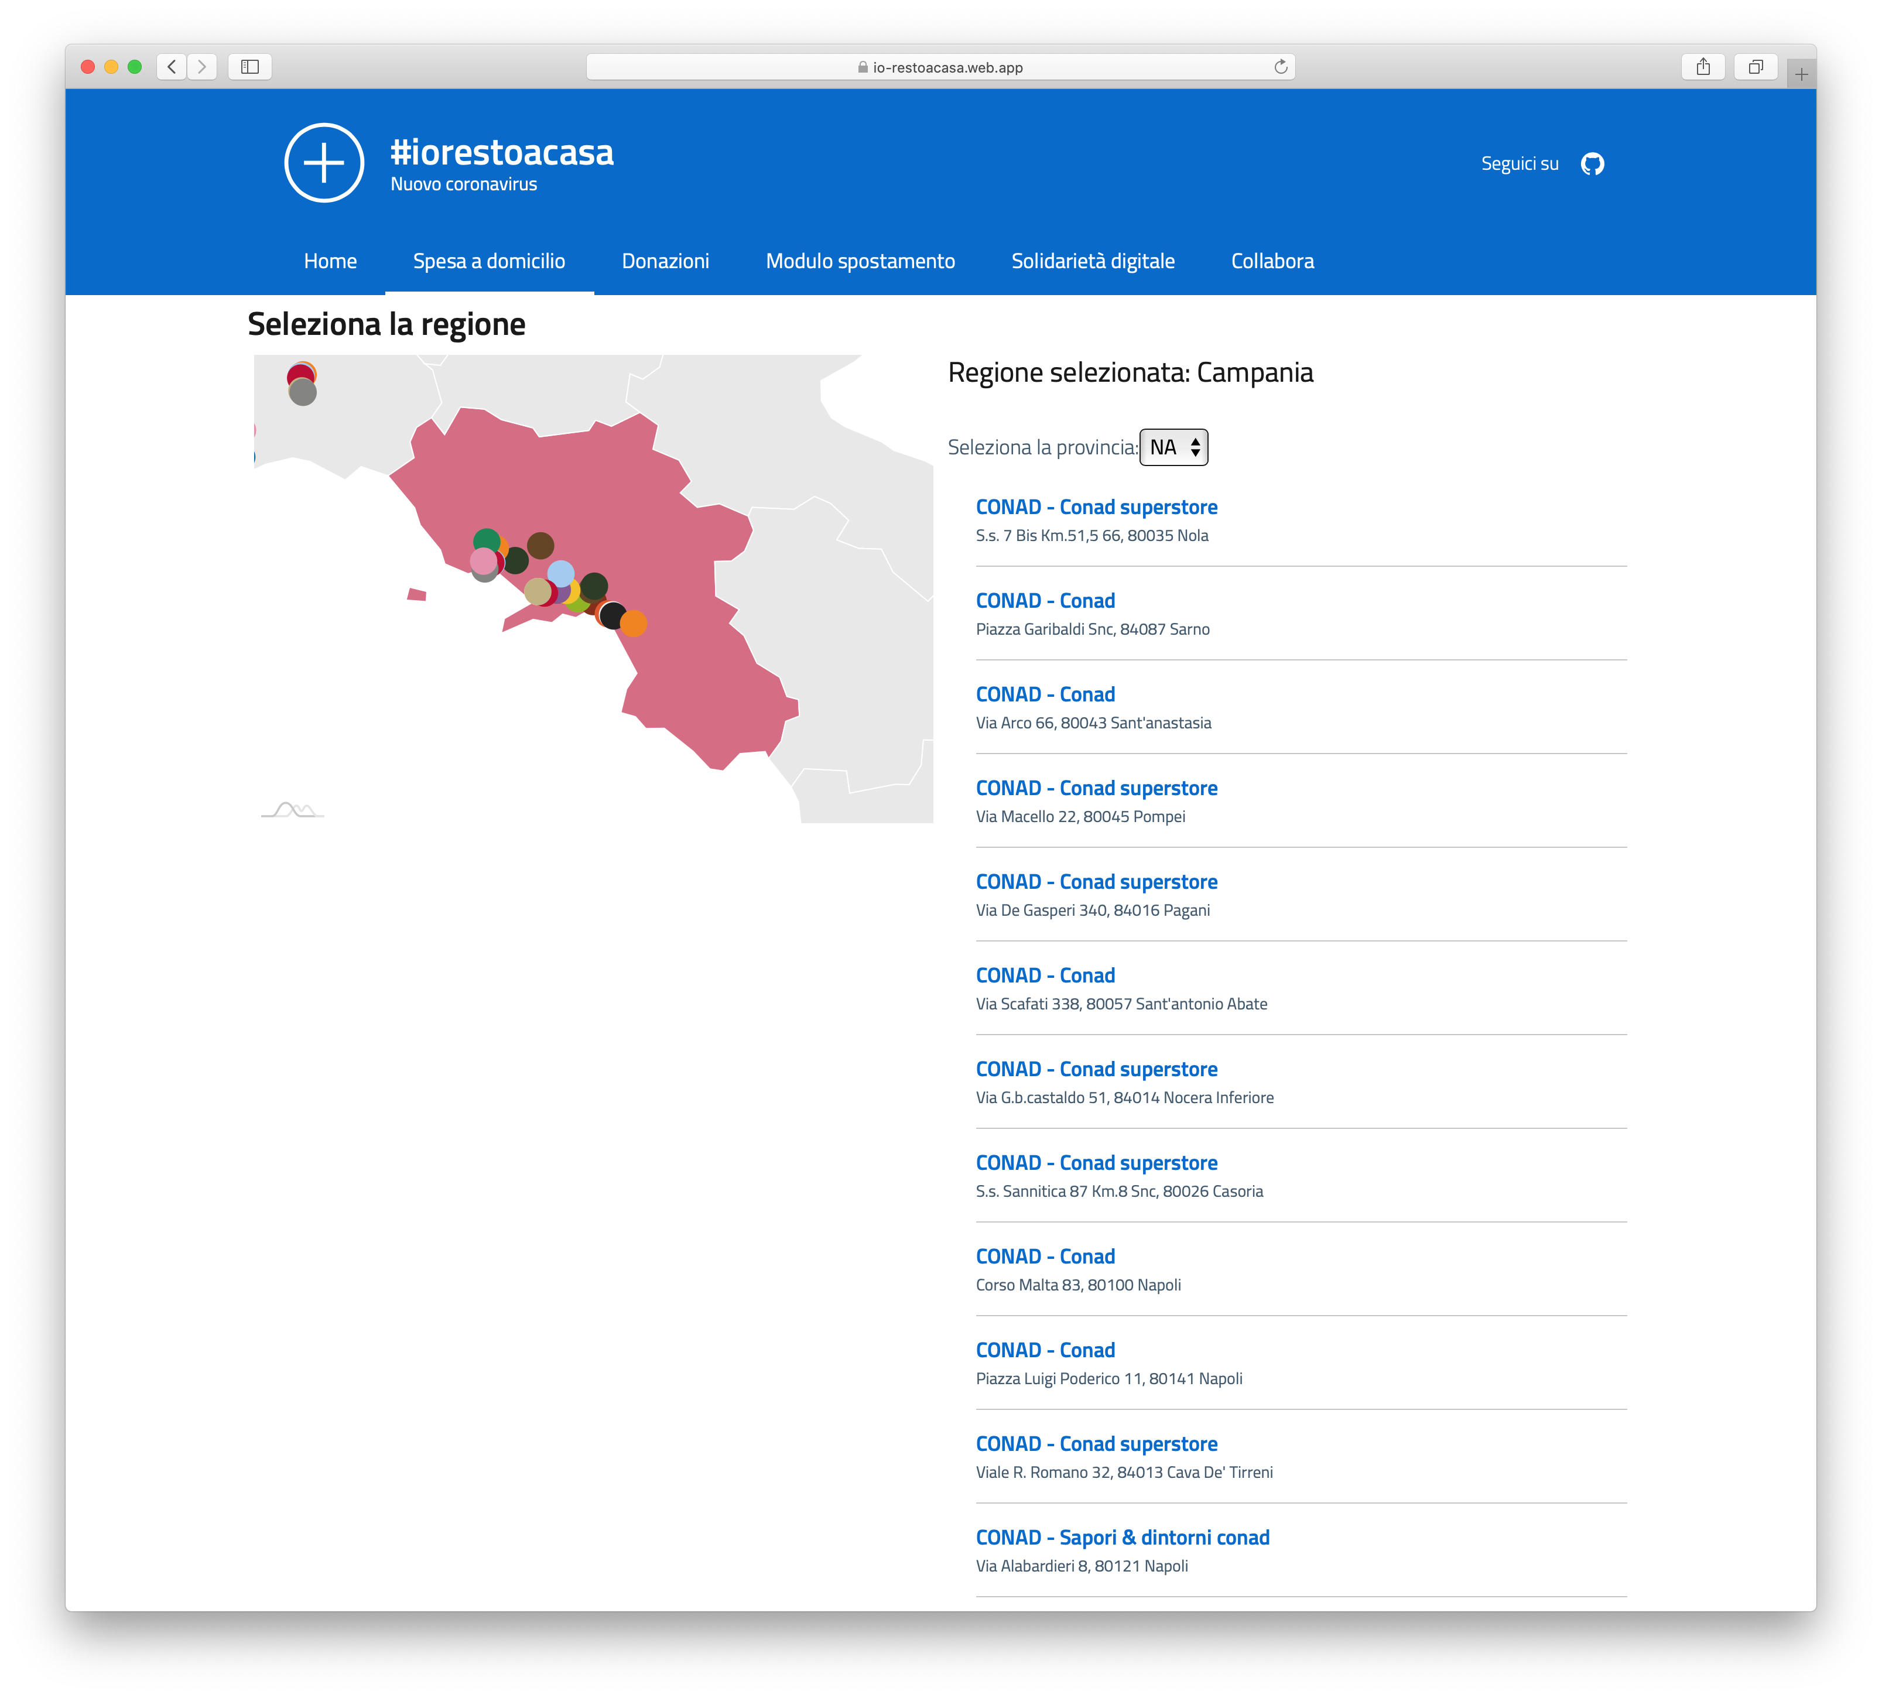1882x1698 pixels.
Task: Toggle the Safari sidebar button
Action: click(x=250, y=66)
